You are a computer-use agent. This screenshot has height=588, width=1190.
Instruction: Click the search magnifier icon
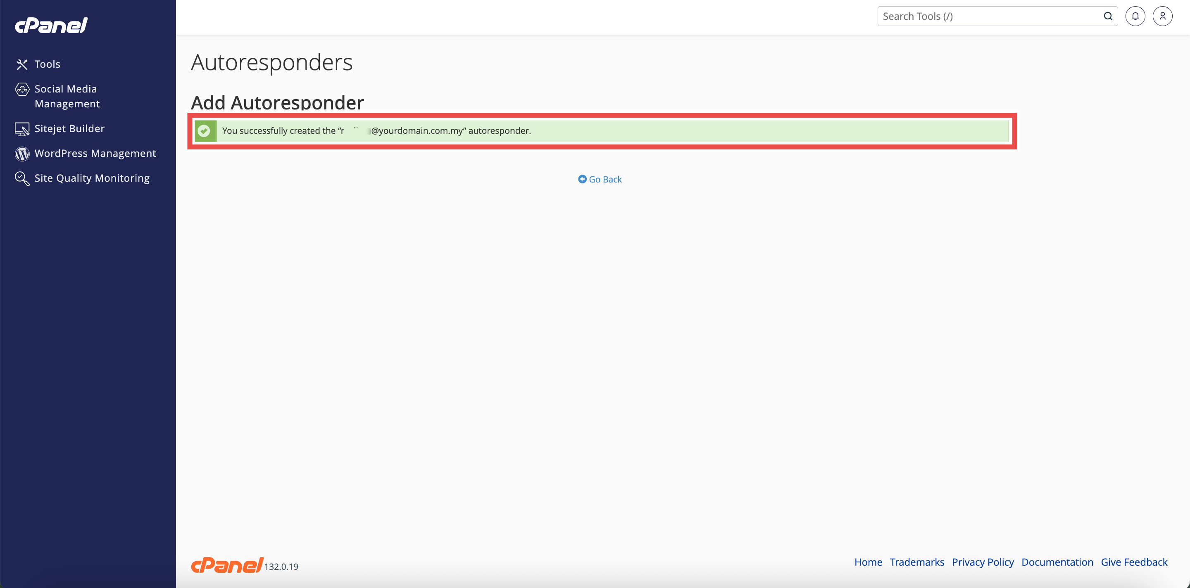[1108, 16]
